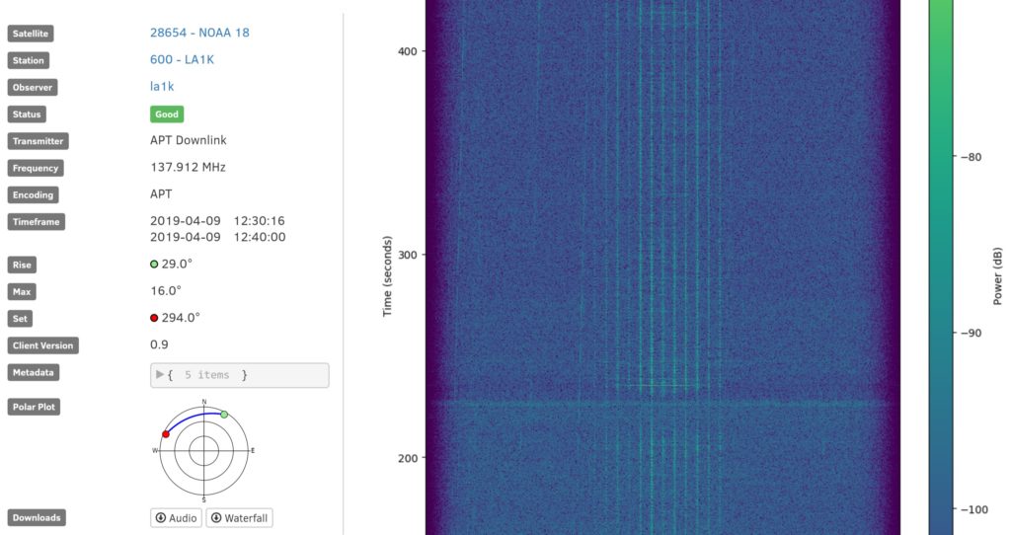The image size is (1011, 535).
Task: Click the red dot beside Set 294.0°
Action: [154, 318]
